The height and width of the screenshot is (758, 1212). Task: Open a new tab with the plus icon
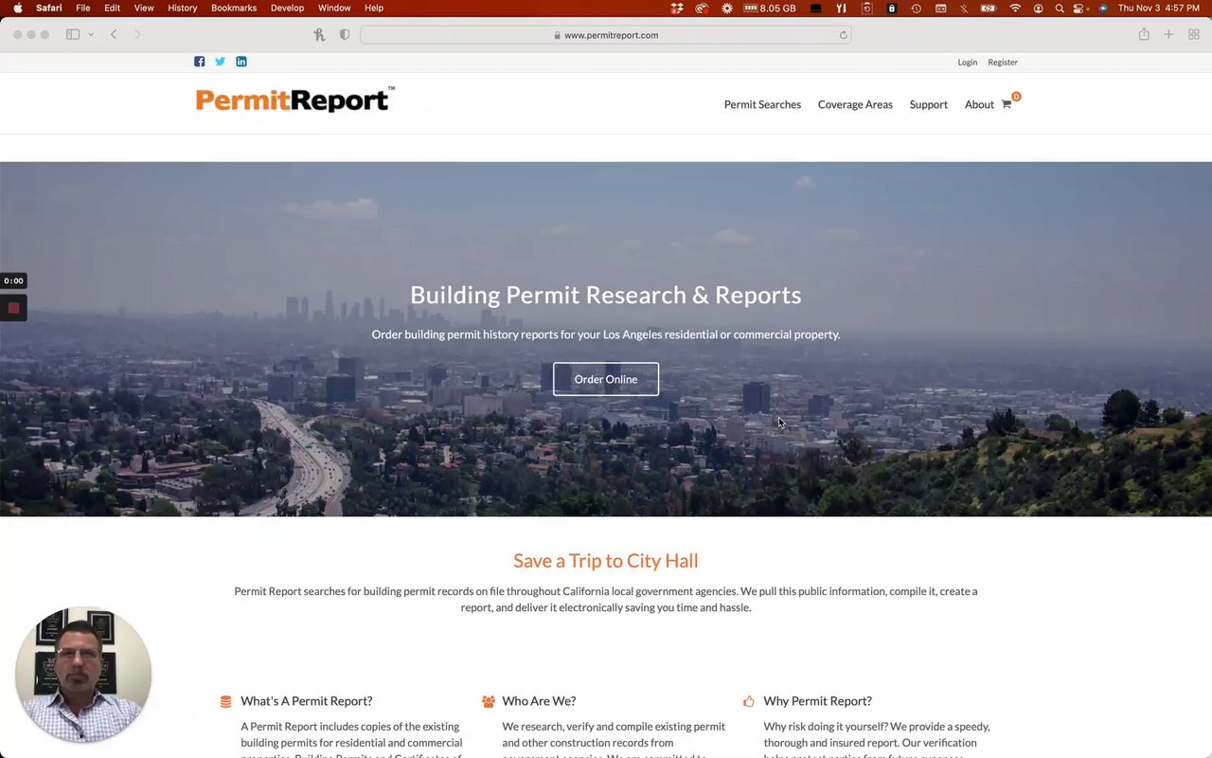coord(1168,34)
